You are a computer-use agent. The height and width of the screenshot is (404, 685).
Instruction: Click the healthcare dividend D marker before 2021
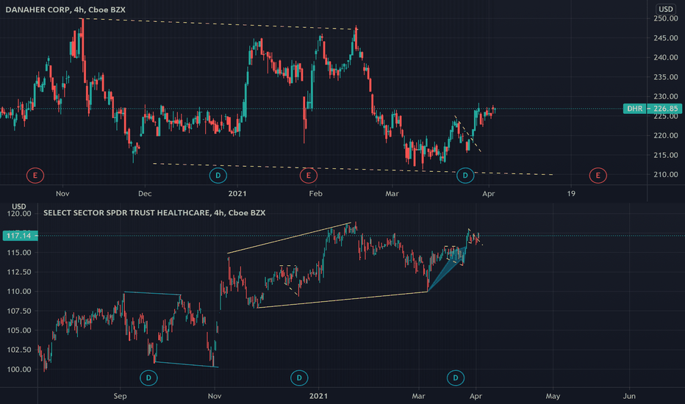[x=299, y=378]
